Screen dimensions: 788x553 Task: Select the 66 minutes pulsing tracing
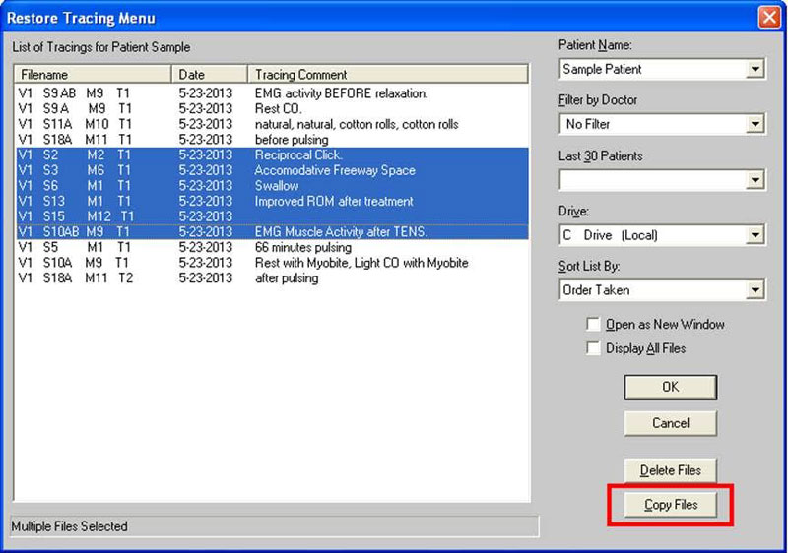coord(302,247)
